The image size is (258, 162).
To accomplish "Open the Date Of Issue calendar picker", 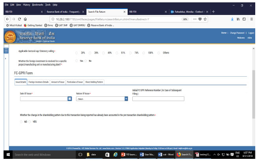I will point(70,99).
